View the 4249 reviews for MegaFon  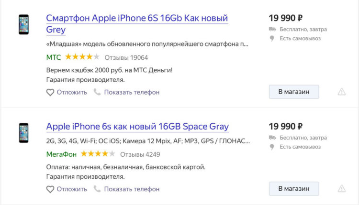click(x=140, y=154)
